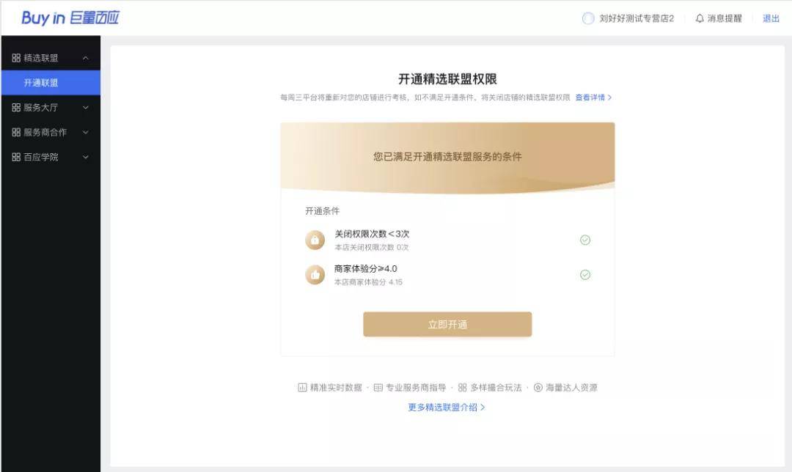Click the Buy in 巨量百应 logo
Viewport: 792px width, 472px height.
point(70,18)
